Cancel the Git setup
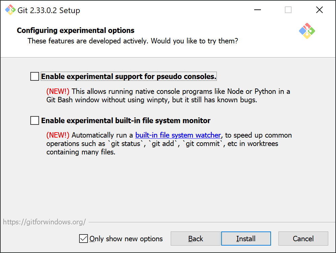The width and height of the screenshot is (336, 253). (303, 239)
